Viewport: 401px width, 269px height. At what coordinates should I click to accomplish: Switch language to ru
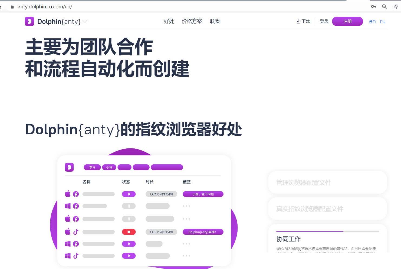(x=383, y=21)
